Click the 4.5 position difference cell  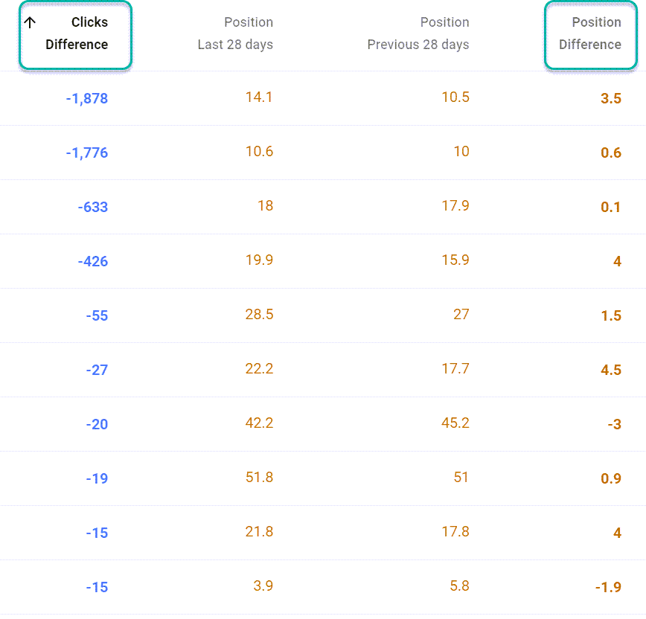click(x=611, y=370)
